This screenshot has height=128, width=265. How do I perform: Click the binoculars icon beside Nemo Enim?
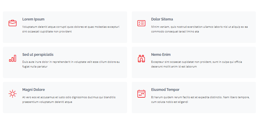[x=141, y=58]
